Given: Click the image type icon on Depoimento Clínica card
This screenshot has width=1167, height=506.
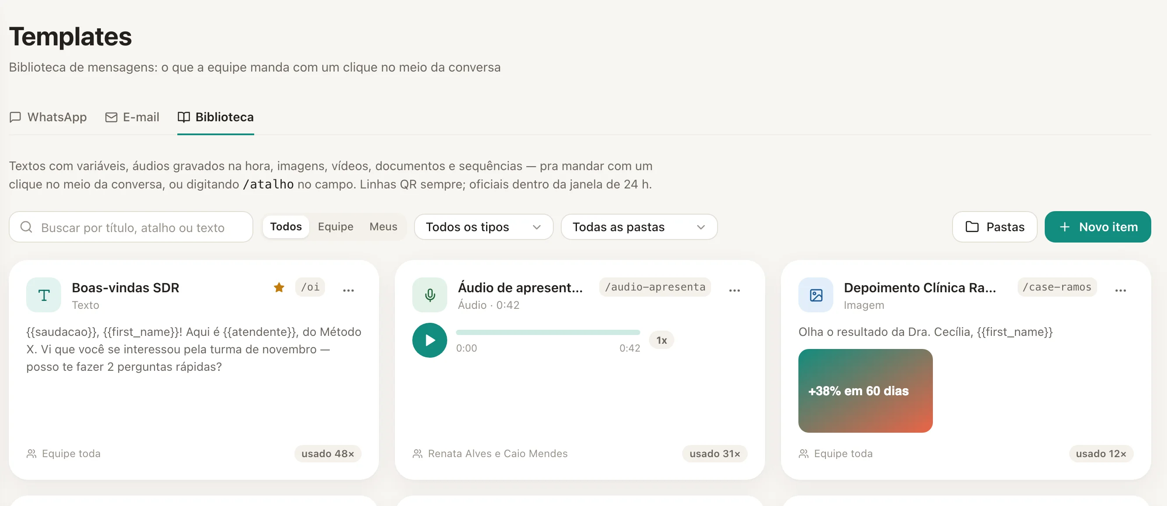Looking at the screenshot, I should (x=815, y=295).
